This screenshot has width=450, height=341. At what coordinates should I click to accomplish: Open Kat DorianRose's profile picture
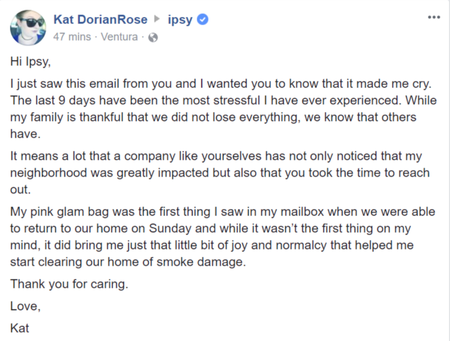click(x=28, y=28)
